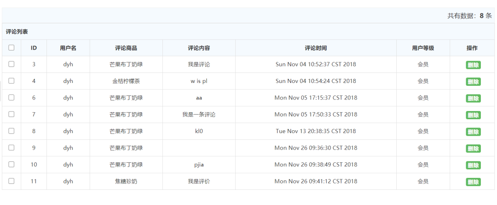Click the 共有数据：8 条 count text
The image size is (497, 205).
tap(470, 16)
